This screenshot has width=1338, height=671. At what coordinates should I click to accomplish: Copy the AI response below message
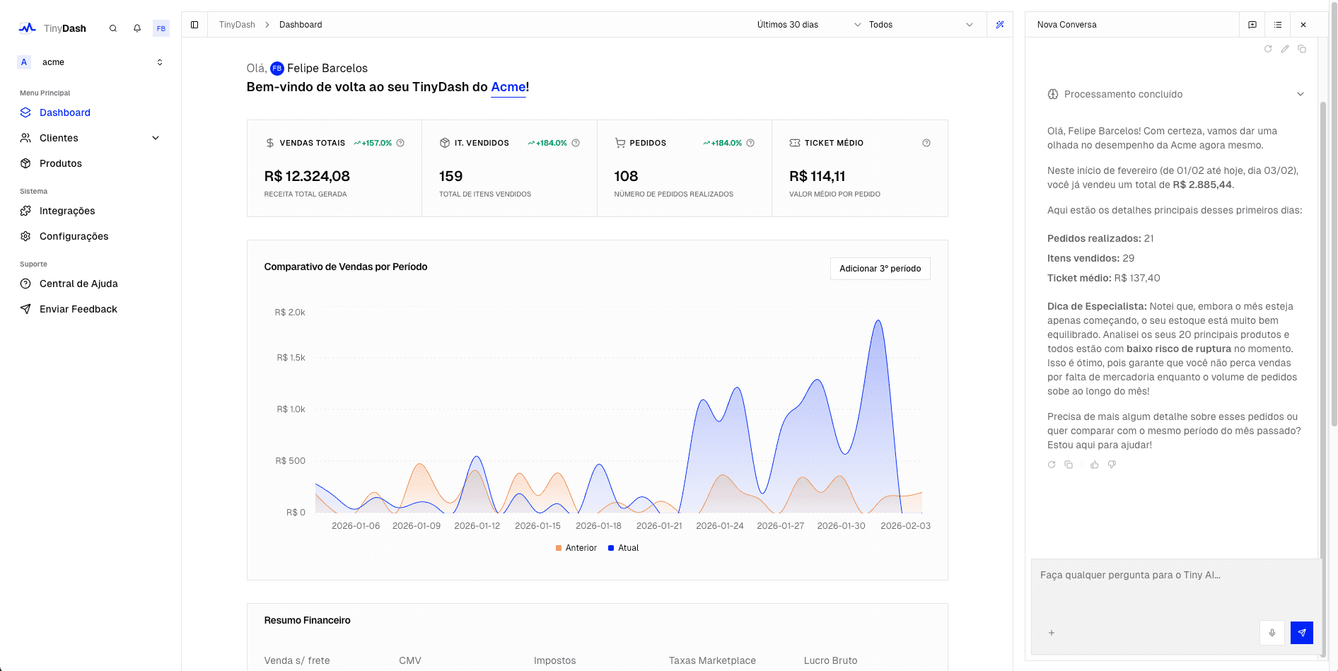(1069, 465)
